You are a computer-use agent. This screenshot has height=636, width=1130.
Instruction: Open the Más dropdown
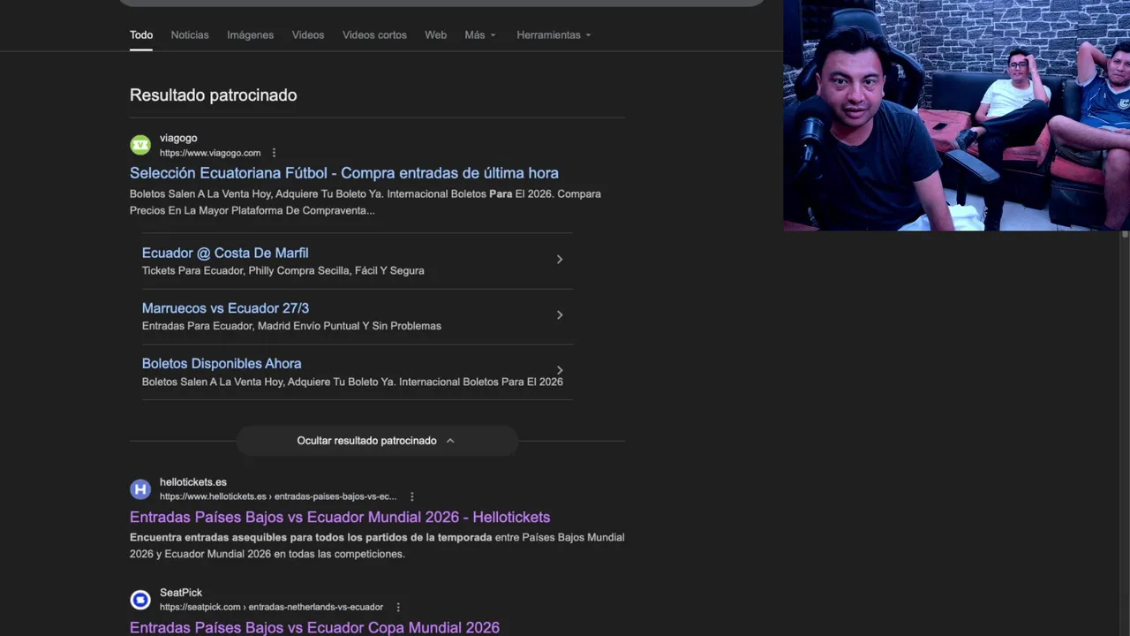pyautogui.click(x=480, y=35)
